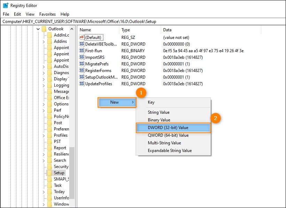Open the New submenu item
This screenshot has height=208, width=286.
point(117,102)
